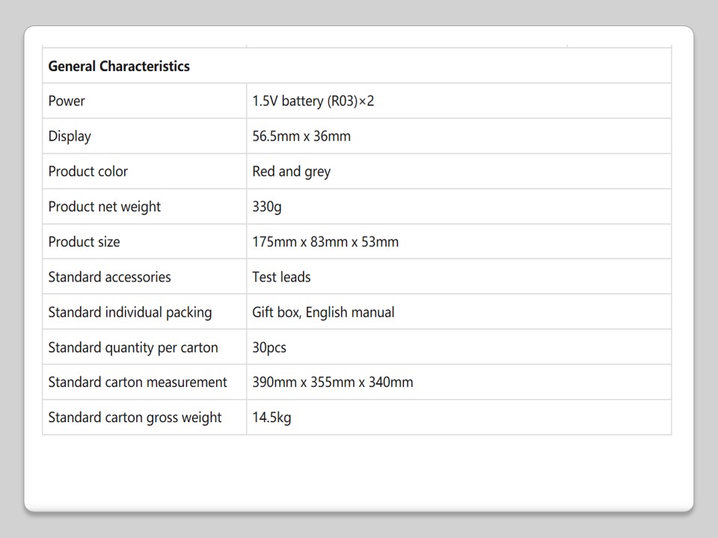The image size is (718, 538).
Task: Click the 175mm x 83mm x 53mm value
Action: click(x=325, y=241)
